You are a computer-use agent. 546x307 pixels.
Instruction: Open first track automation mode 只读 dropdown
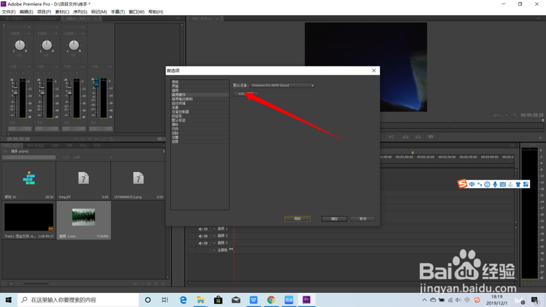point(20,67)
